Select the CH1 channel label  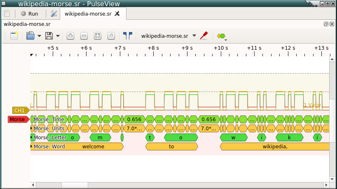coord(21,111)
